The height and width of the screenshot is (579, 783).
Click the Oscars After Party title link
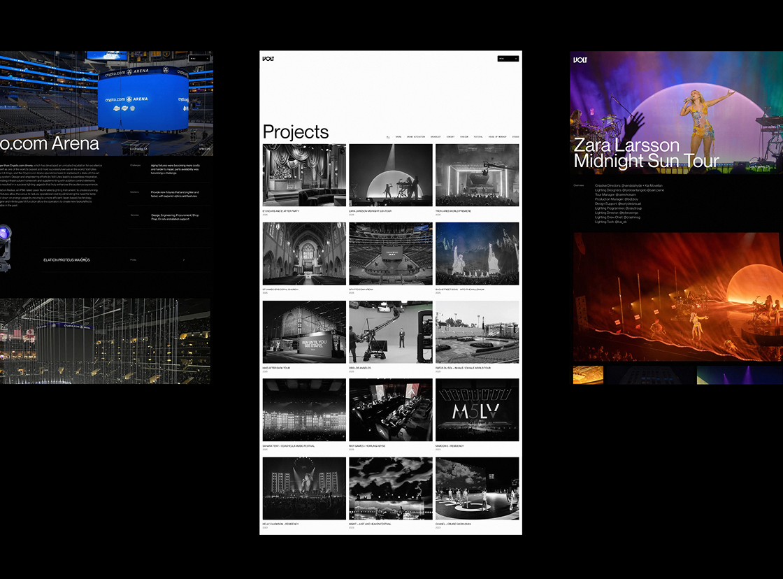tap(280, 211)
